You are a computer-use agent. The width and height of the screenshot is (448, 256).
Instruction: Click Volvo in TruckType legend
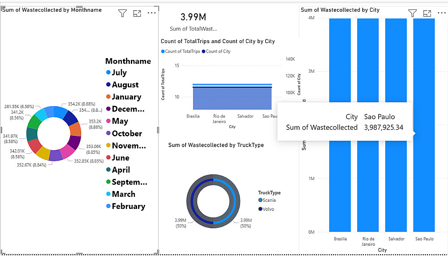(266, 209)
